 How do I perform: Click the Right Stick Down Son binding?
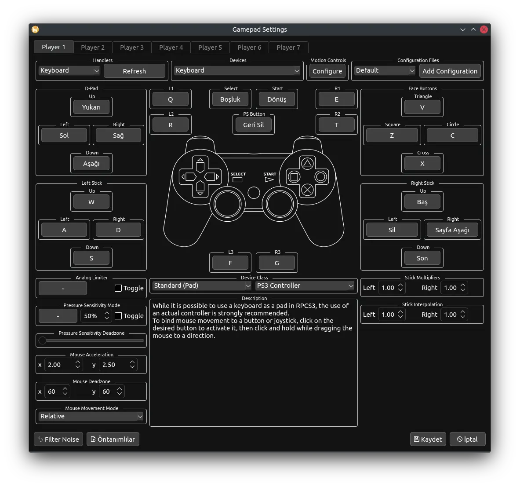pos(422,258)
